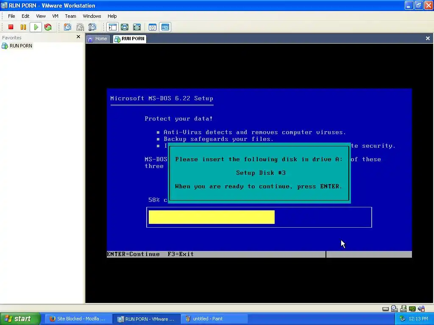Open the Team menu
434x325 pixels.
[x=70, y=16]
